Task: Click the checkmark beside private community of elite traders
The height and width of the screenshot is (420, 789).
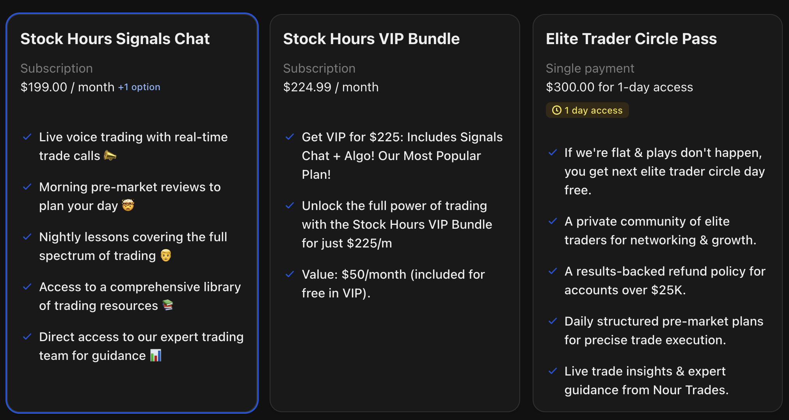Action: point(553,221)
